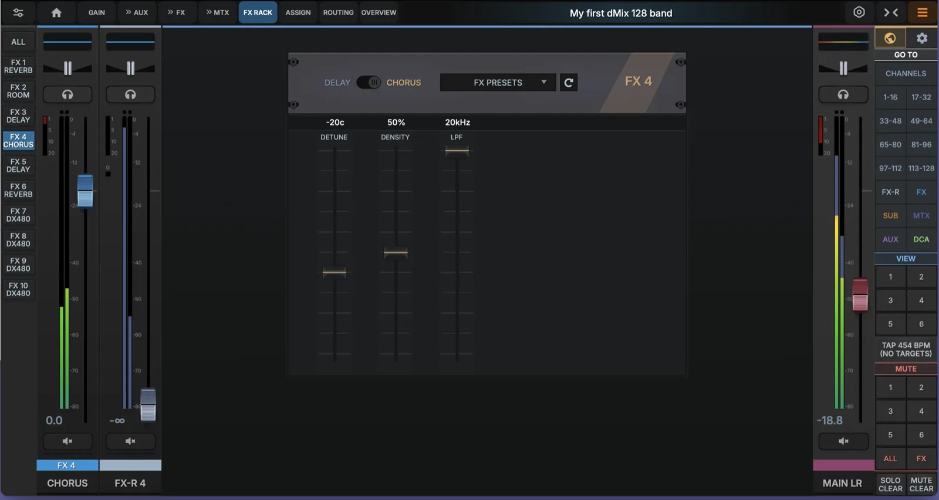Go to channels 1-16
This screenshot has width=939, height=500.
pyautogui.click(x=890, y=97)
